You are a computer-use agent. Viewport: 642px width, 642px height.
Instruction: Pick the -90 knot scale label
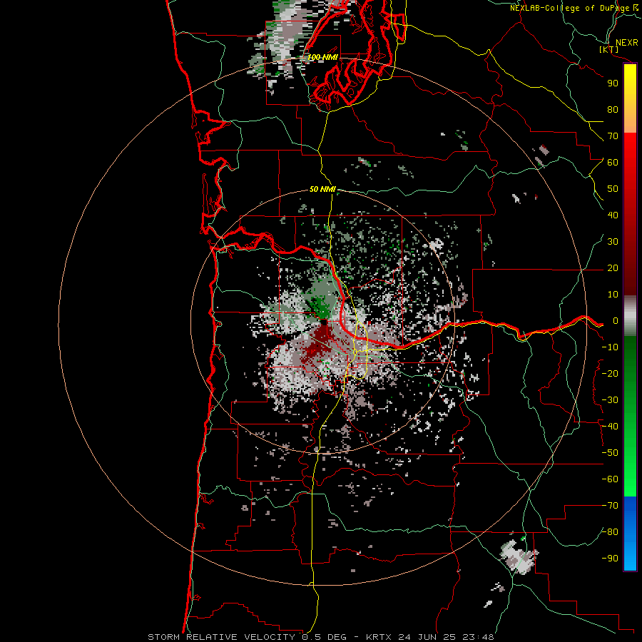610,559
